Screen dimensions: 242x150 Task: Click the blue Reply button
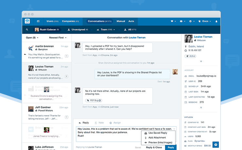point(170,147)
